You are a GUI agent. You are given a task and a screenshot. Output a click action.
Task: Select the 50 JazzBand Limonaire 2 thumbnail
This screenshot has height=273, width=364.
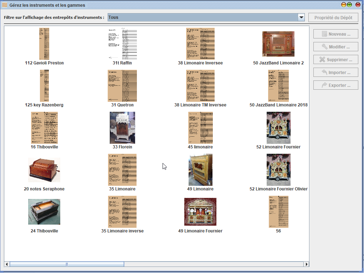pos(278,44)
